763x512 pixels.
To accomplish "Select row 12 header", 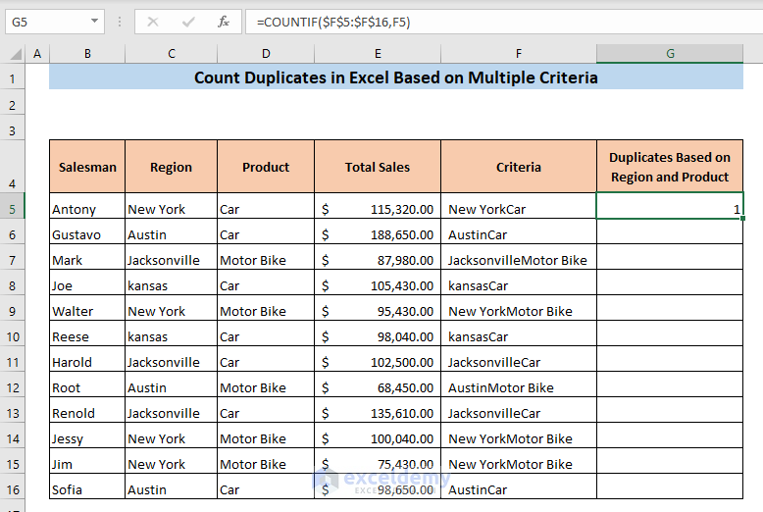I will (14, 387).
